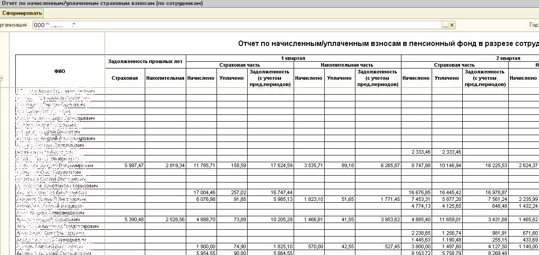Focus the Организация input field
This screenshot has width=539, height=255.
(x=237, y=25)
